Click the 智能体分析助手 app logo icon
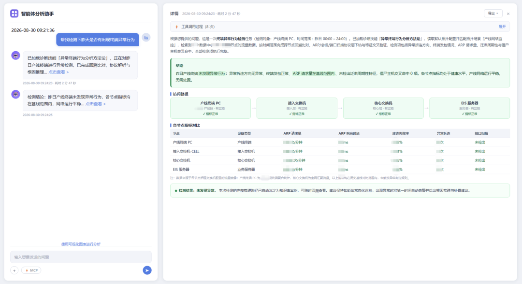The image size is (522, 284). pyautogui.click(x=14, y=14)
